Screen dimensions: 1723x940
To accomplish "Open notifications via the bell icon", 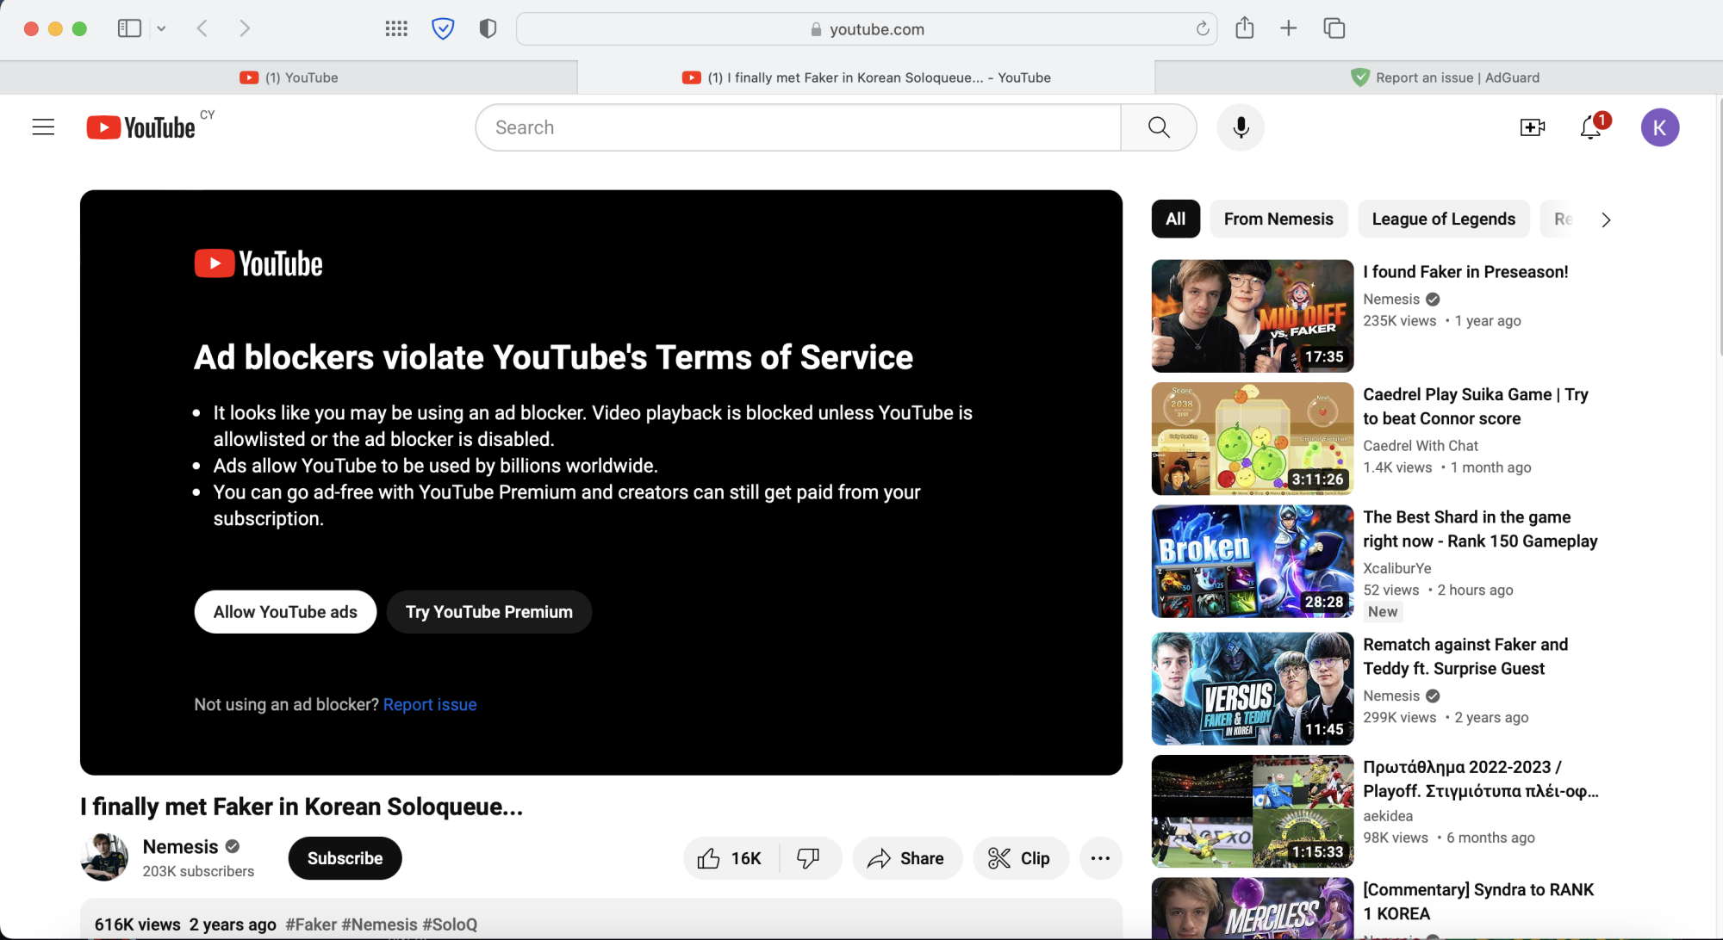I will click(x=1589, y=127).
